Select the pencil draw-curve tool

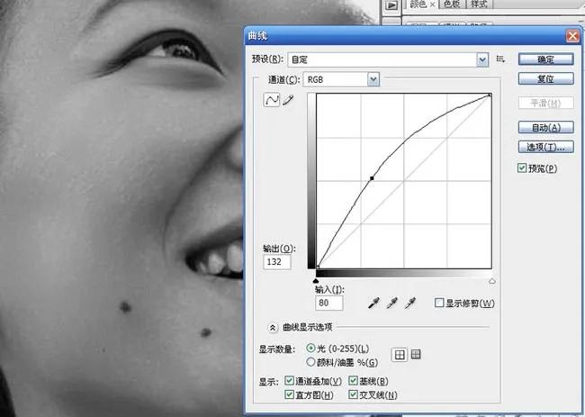tap(288, 100)
